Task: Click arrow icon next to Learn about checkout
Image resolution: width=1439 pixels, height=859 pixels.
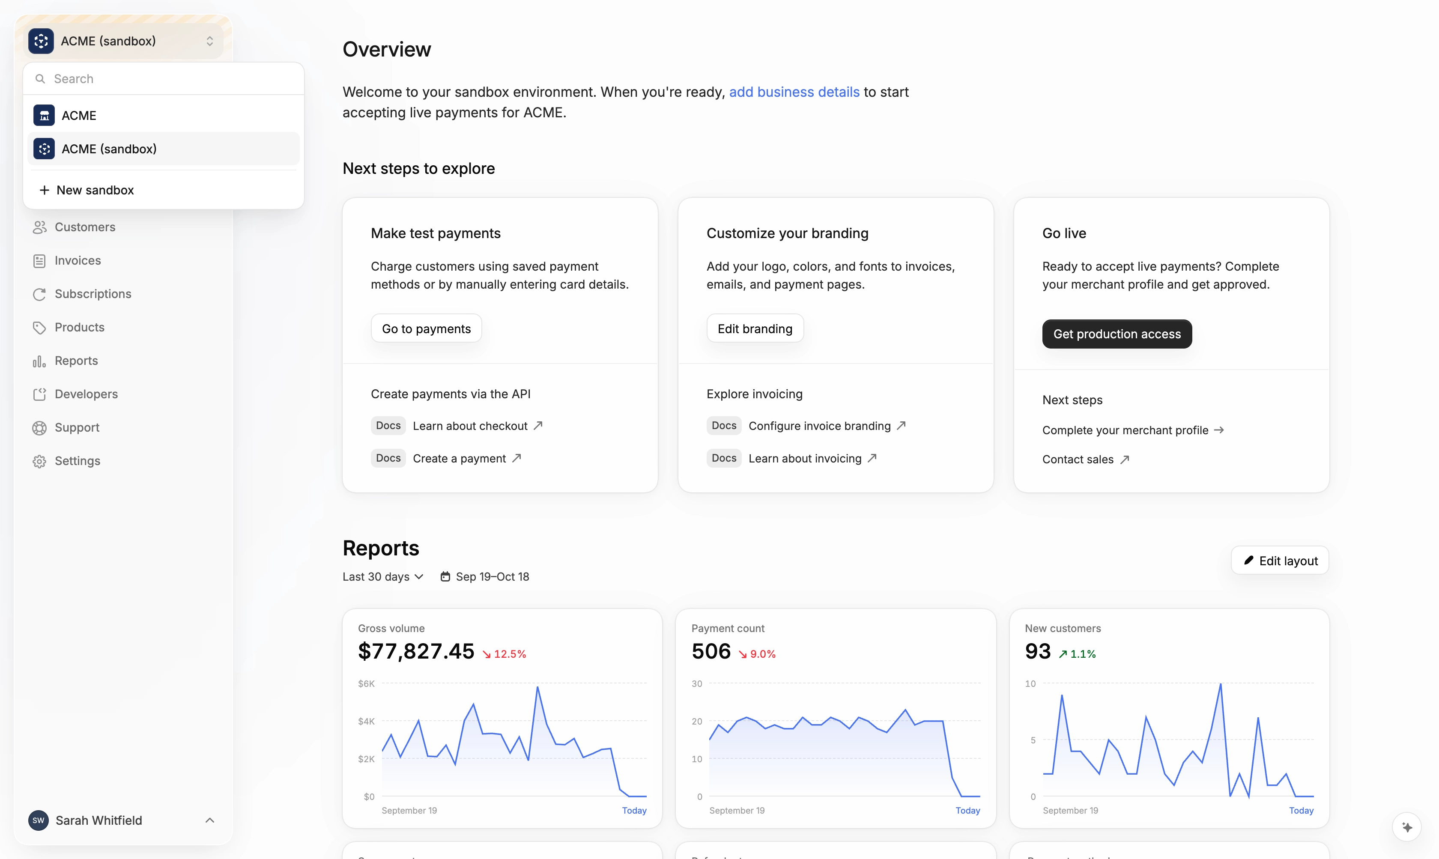Action: coord(538,426)
